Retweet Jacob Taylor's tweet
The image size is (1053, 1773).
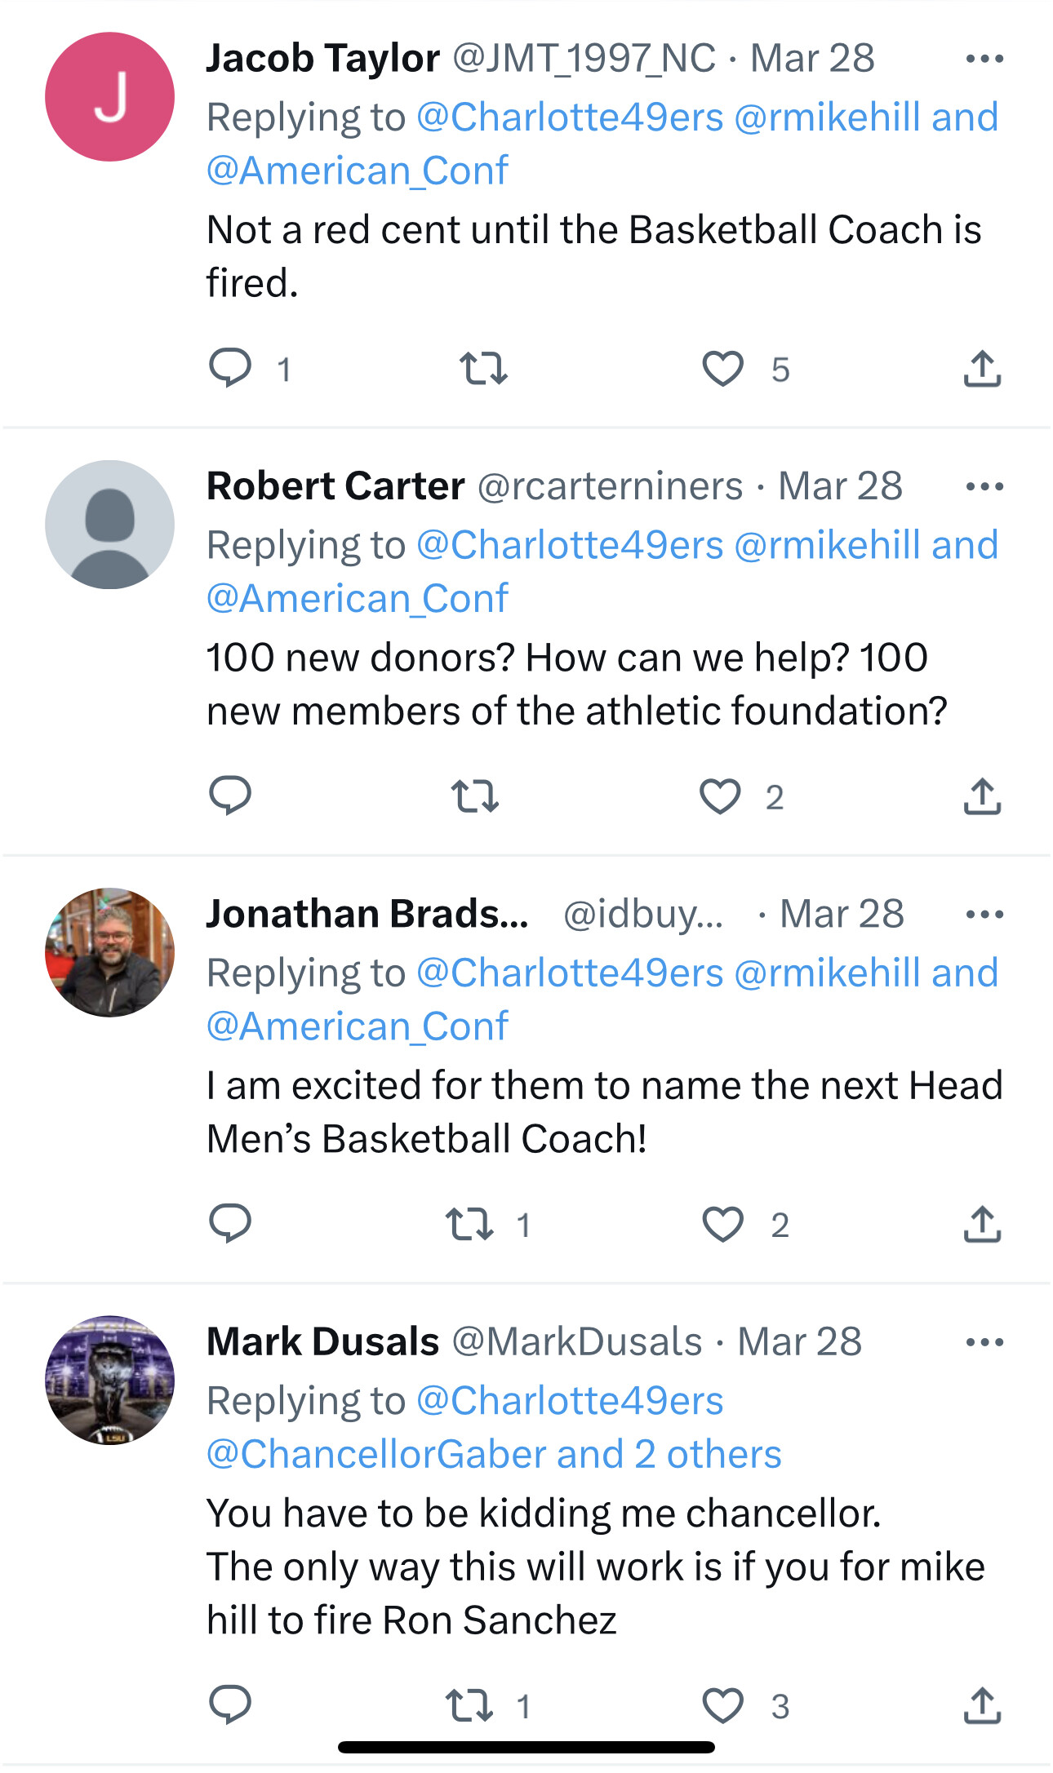(483, 368)
